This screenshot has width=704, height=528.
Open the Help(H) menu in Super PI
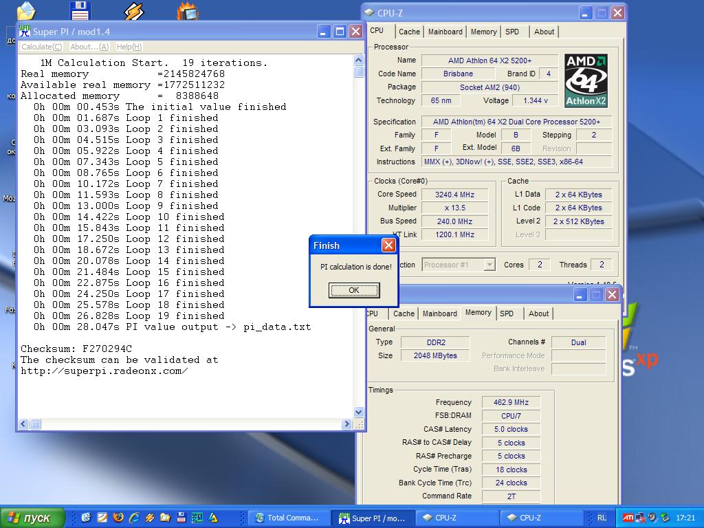129,47
